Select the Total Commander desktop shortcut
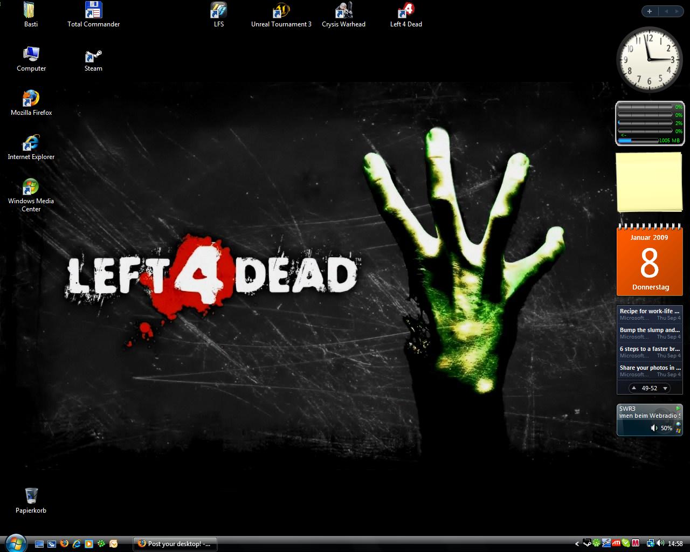This screenshot has height=552, width=690. click(93, 15)
